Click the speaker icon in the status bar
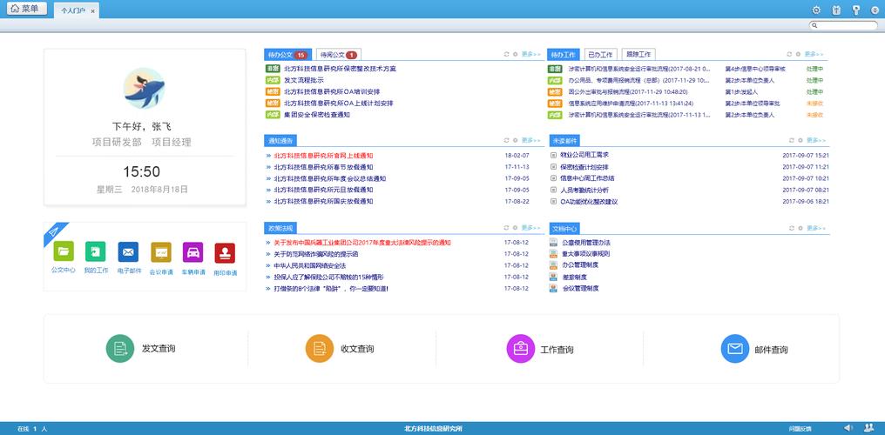This screenshot has width=885, height=435. coord(848,428)
